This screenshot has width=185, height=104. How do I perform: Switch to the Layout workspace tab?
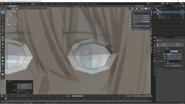33,4
